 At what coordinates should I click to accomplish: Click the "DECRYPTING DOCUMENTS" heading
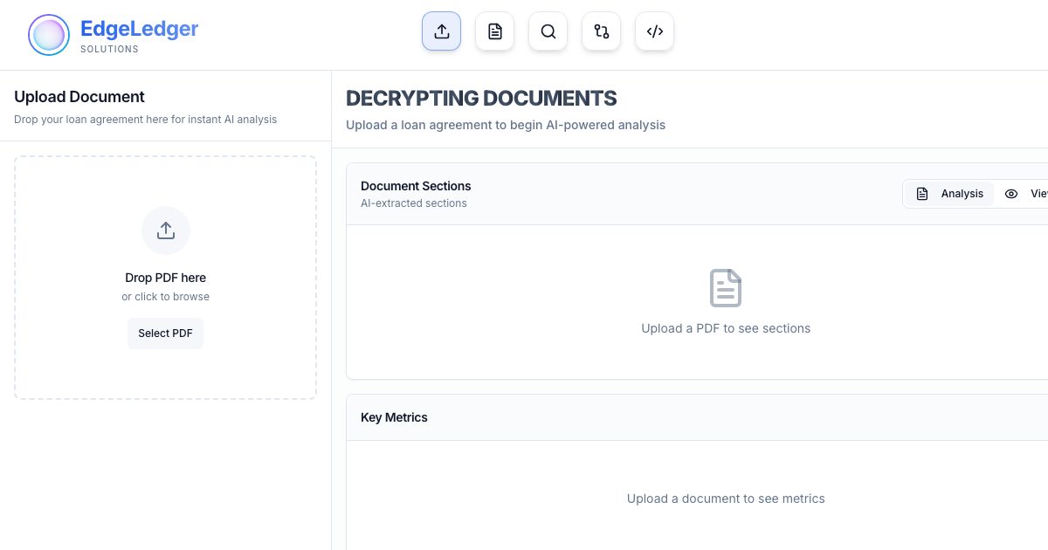(x=481, y=99)
